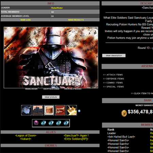The width and height of the screenshot is (153, 153).
Task: Select the pink gem orb
Action: 36,123
